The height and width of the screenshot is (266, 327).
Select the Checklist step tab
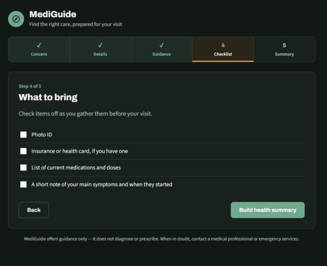(223, 50)
